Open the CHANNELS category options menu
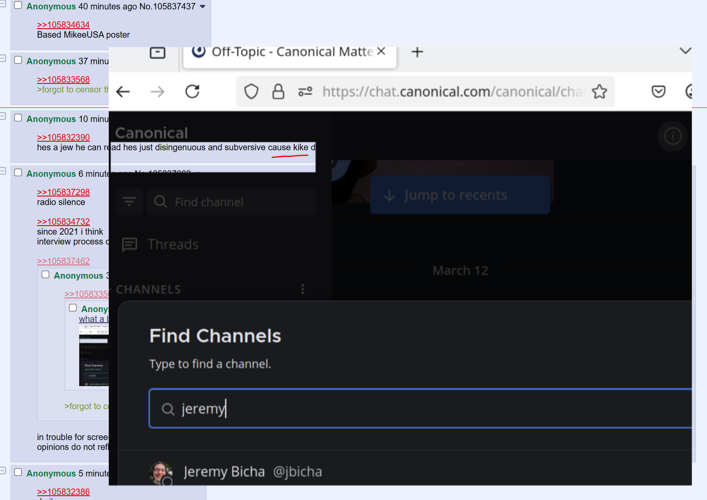This screenshot has width=707, height=500. pos(303,289)
